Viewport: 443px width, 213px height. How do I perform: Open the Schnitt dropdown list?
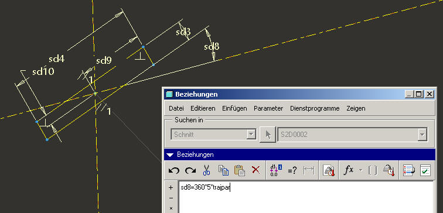(x=251, y=135)
